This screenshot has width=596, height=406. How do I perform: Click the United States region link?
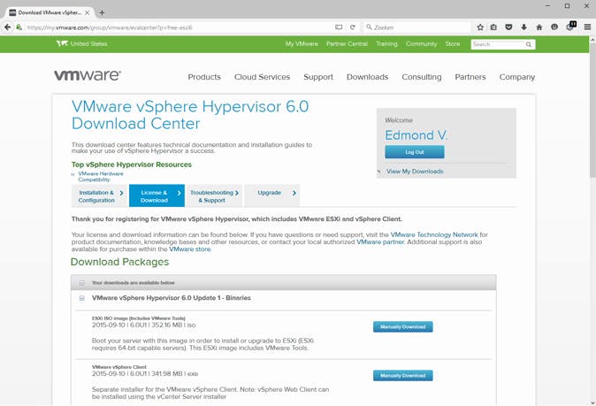click(x=88, y=43)
